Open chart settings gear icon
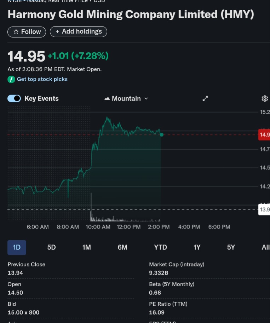 (x=265, y=98)
